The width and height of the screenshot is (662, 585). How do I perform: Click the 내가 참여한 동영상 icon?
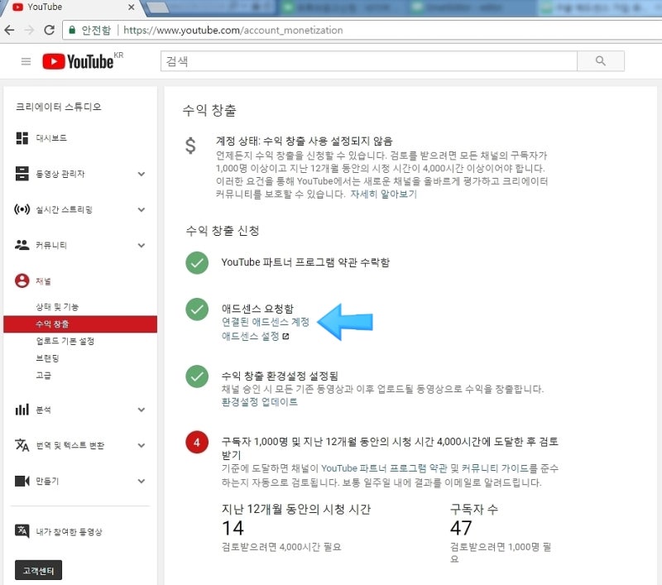(22, 531)
